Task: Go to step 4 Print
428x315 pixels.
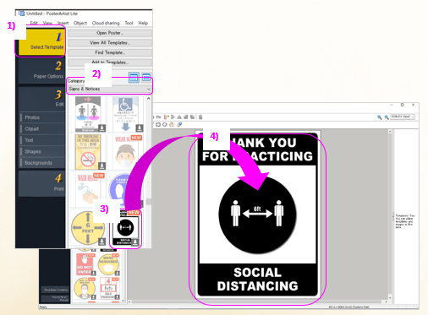Action: (41, 183)
